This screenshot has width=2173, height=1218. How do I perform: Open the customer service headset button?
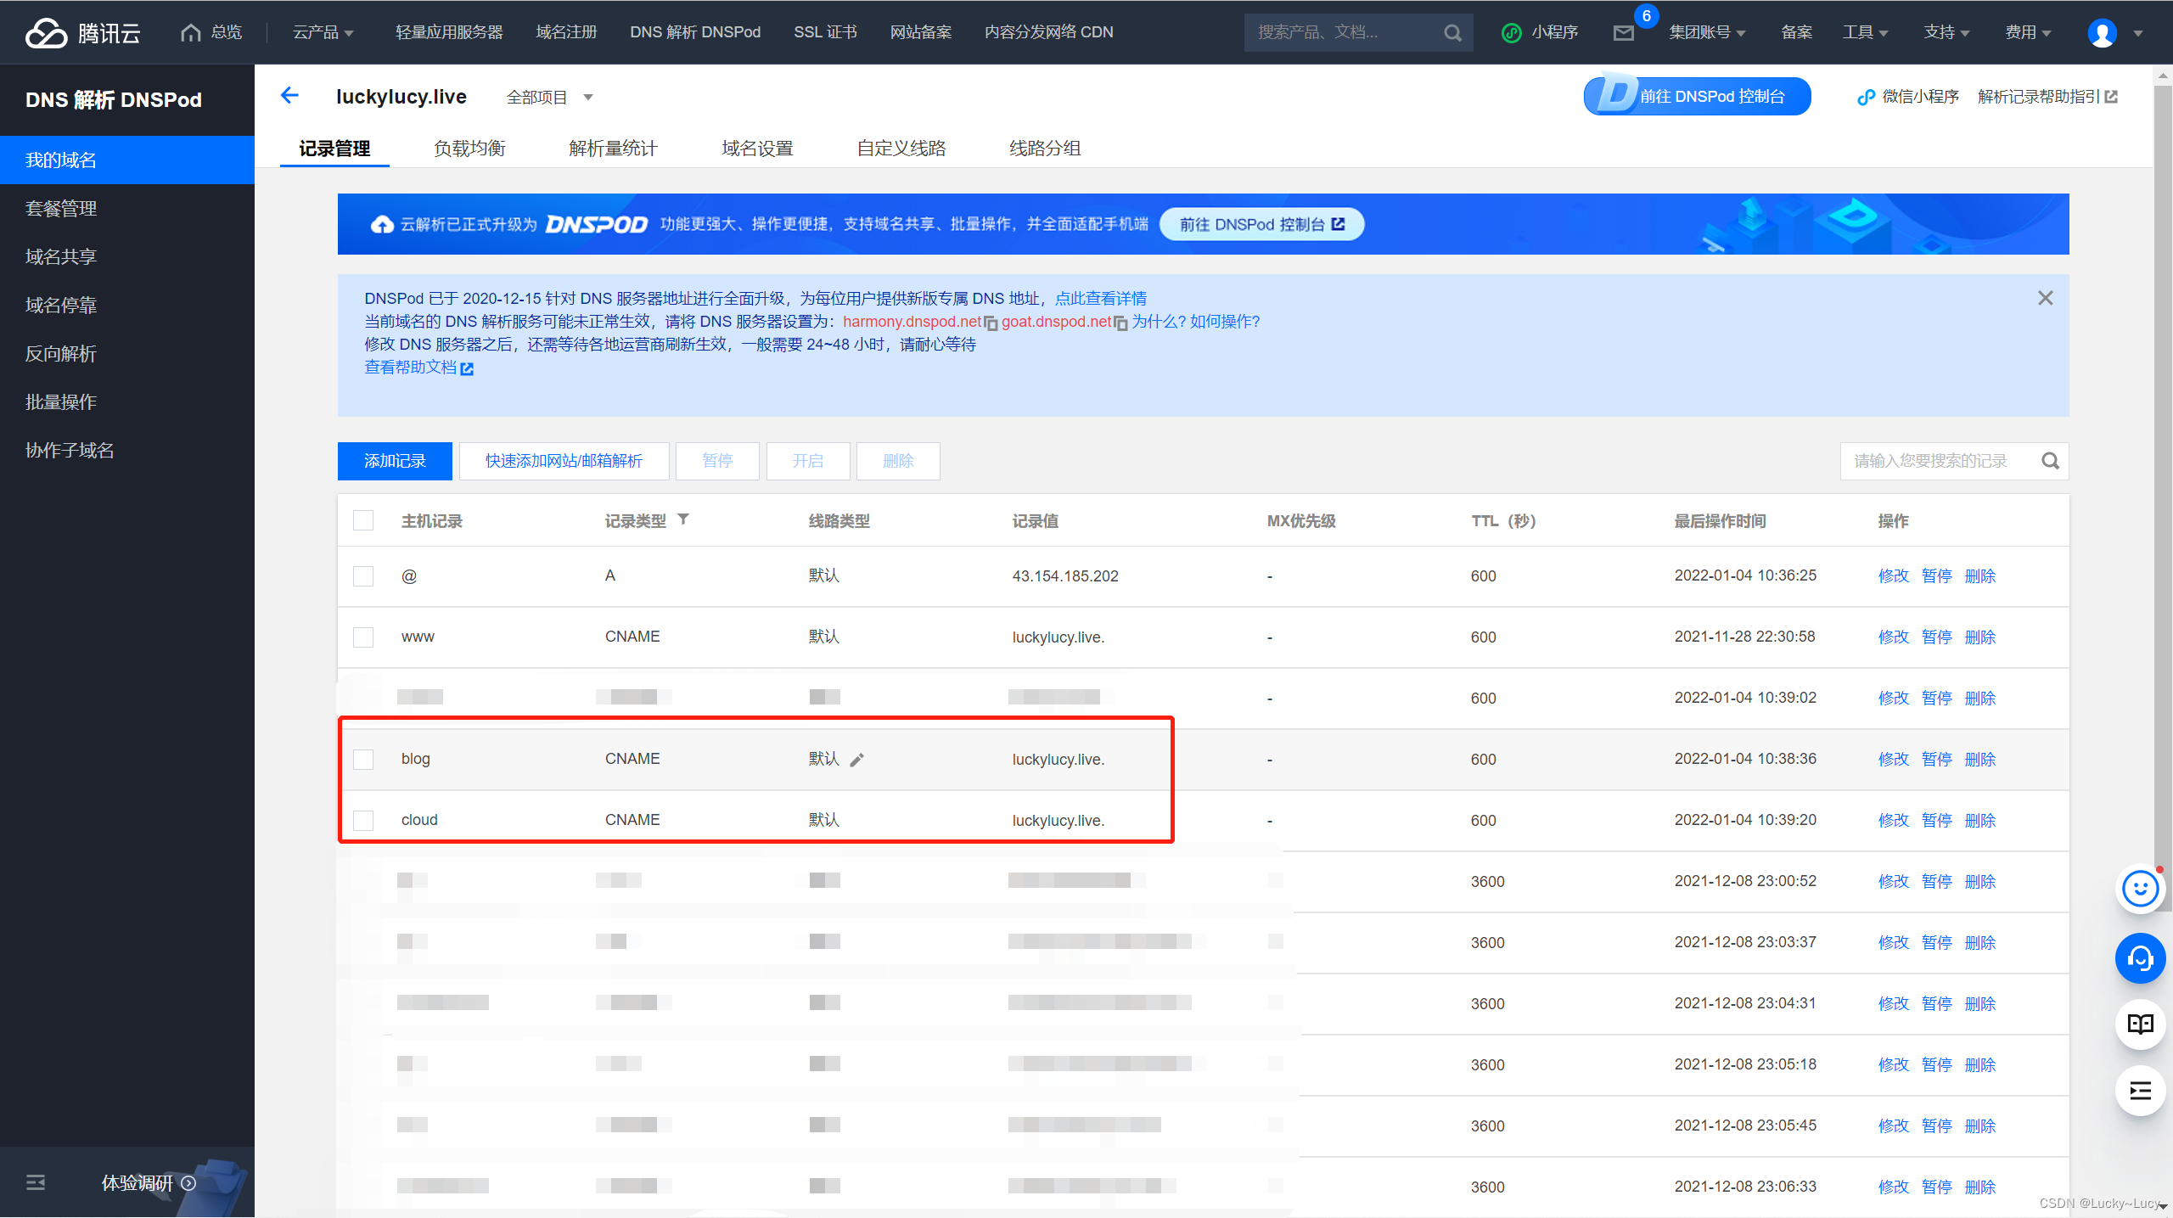(2140, 958)
